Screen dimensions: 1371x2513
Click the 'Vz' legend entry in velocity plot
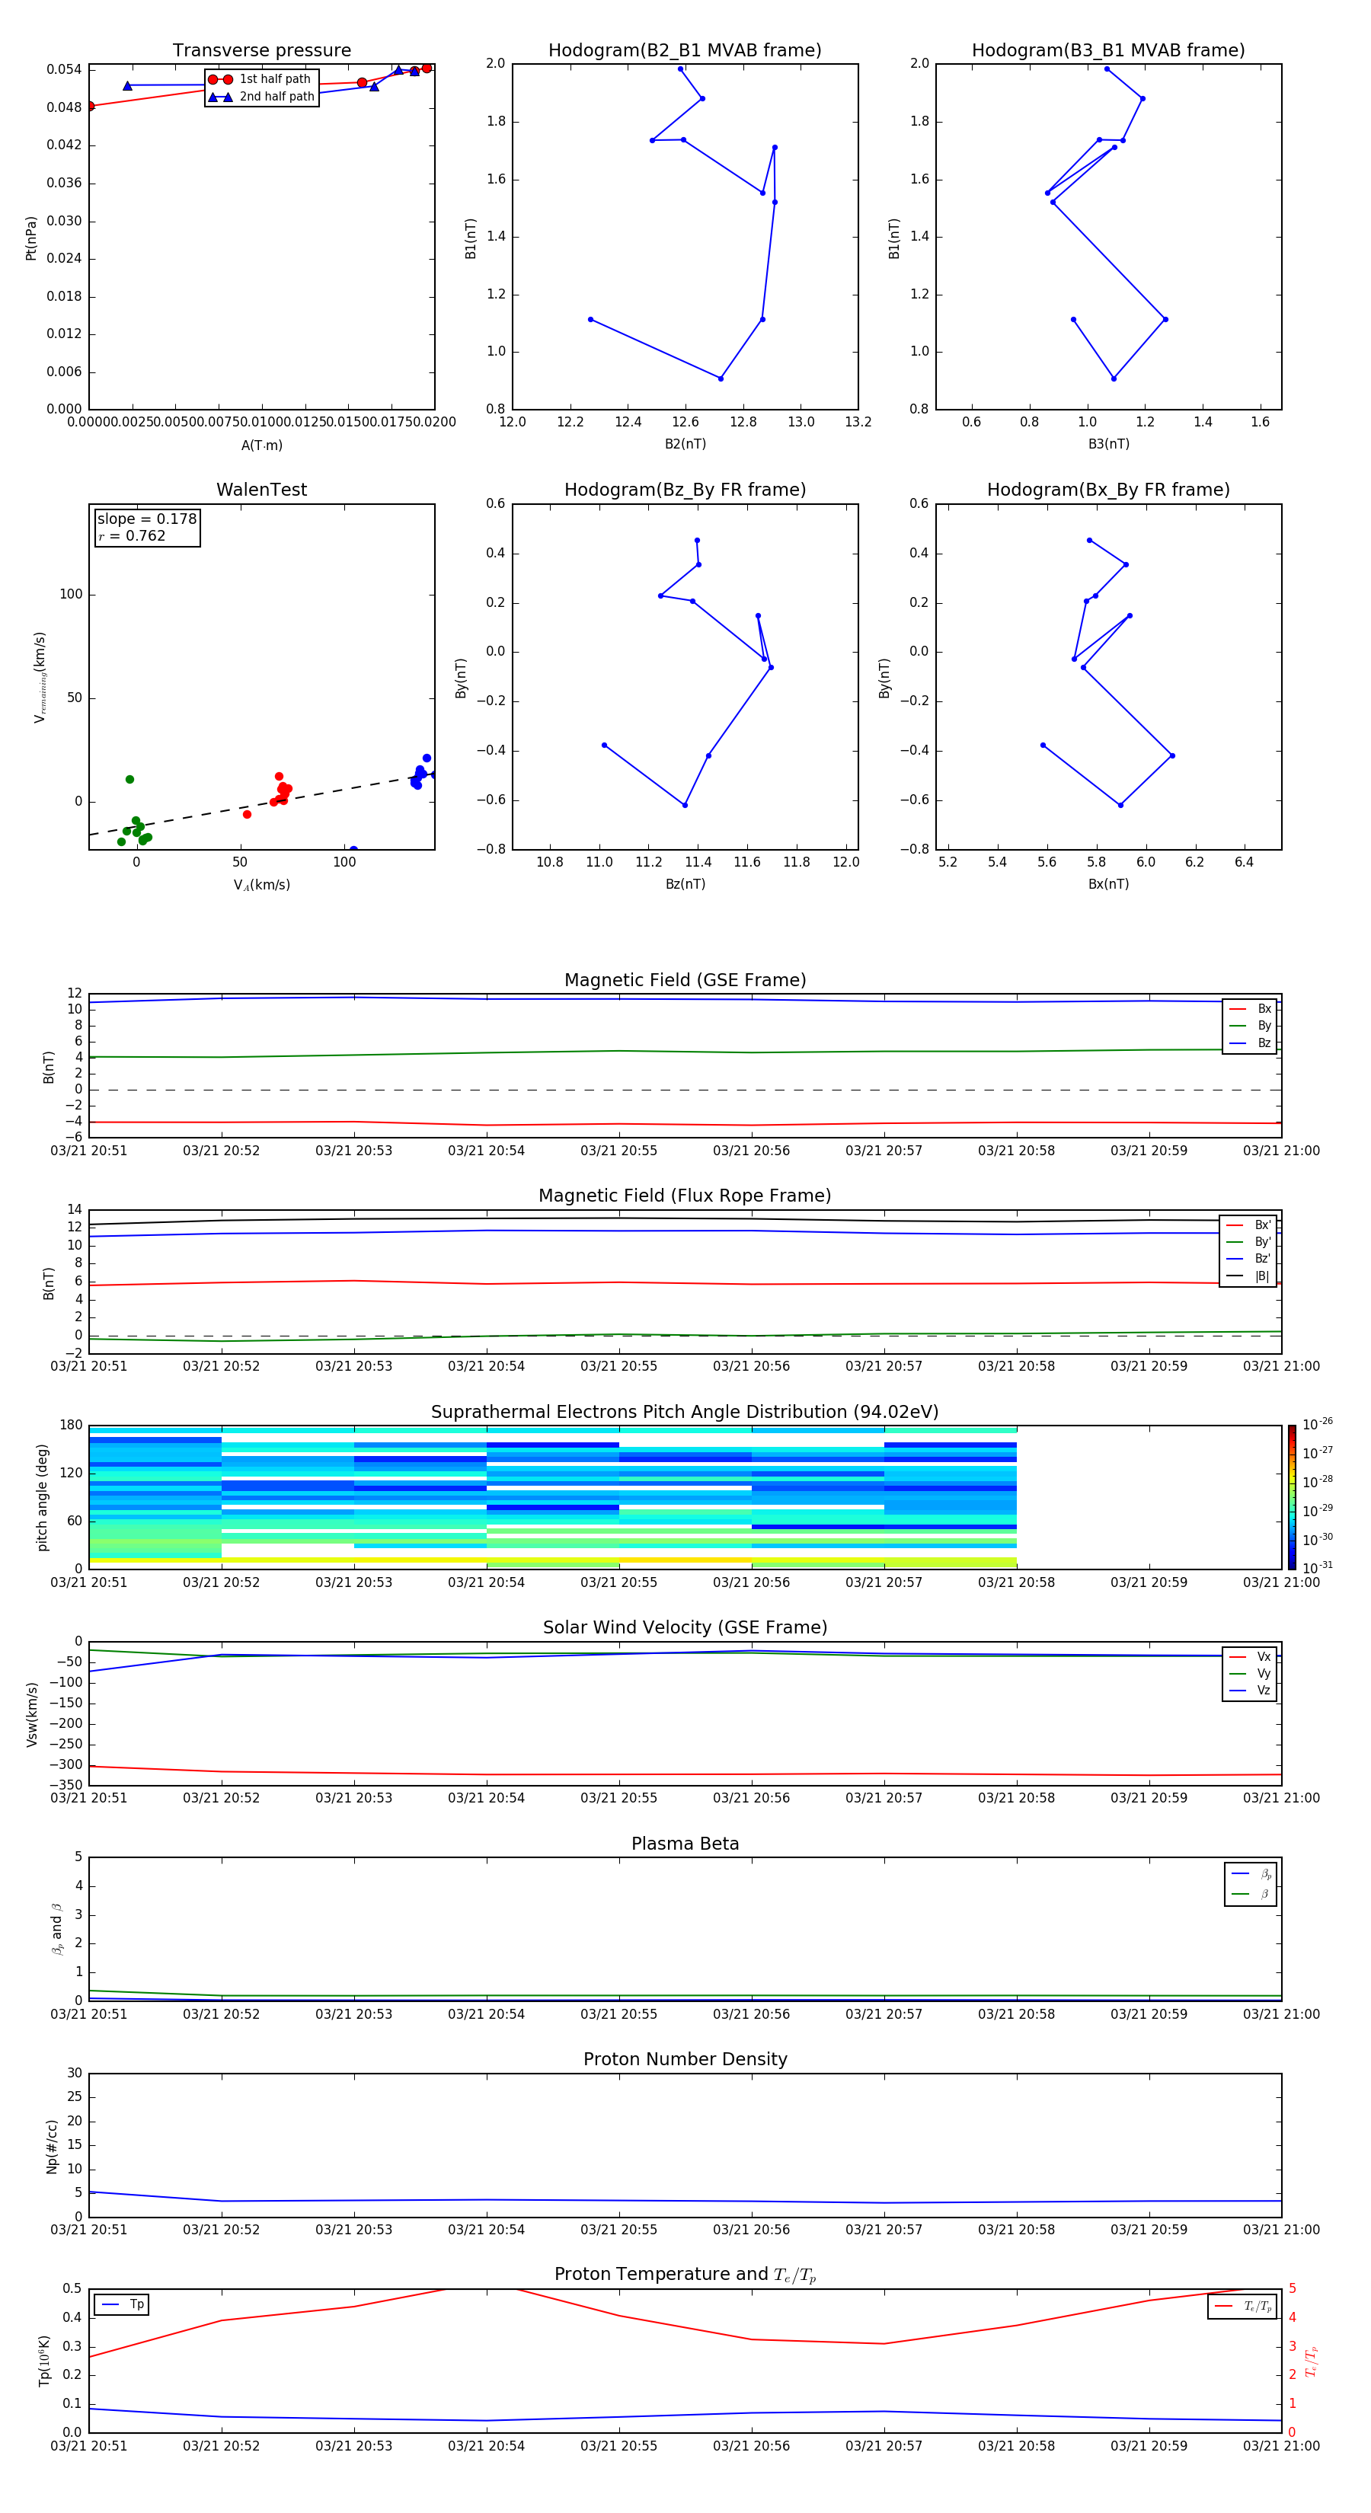(1250, 1691)
